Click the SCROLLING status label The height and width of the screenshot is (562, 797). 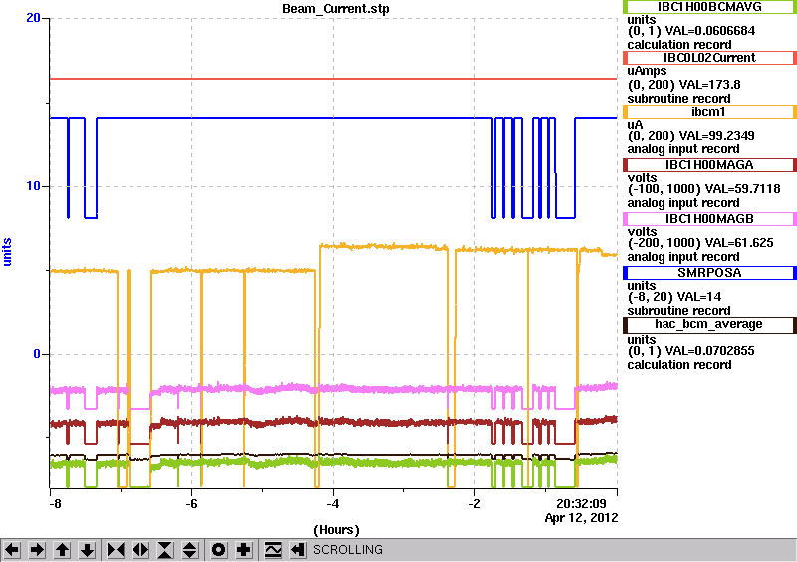pyautogui.click(x=347, y=550)
